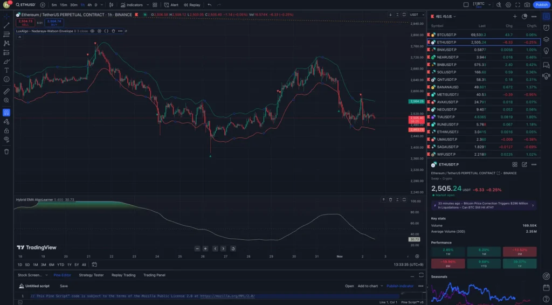The height and width of the screenshot is (305, 552).
Task: Zoom in chart with plus button
Action: pyautogui.click(x=205, y=248)
